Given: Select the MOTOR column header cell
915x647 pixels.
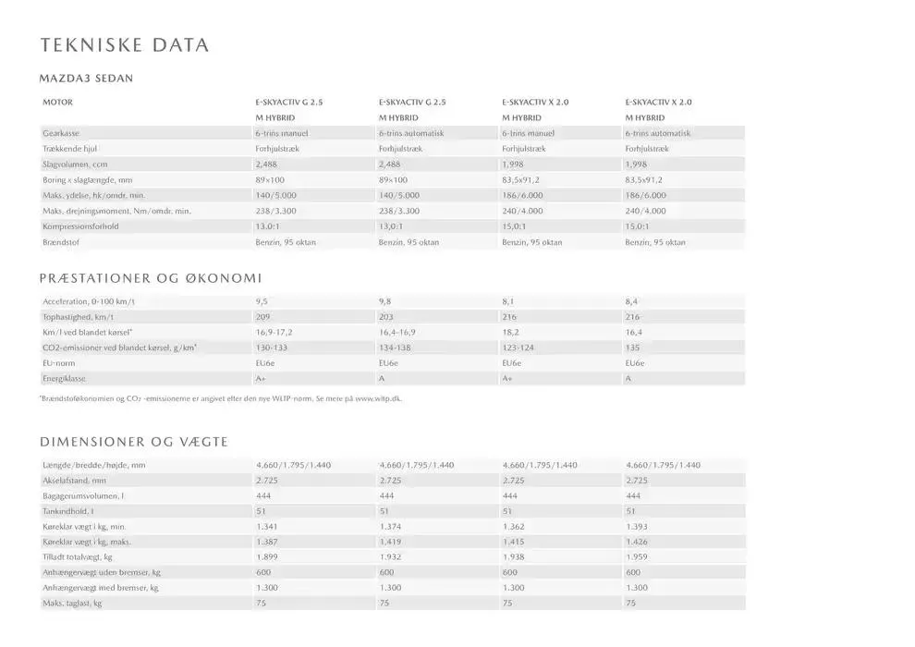Looking at the screenshot, I should coord(57,102).
